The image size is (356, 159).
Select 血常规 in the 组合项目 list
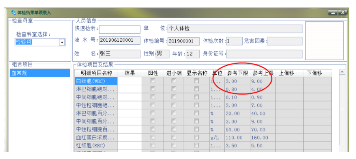pos(40,73)
